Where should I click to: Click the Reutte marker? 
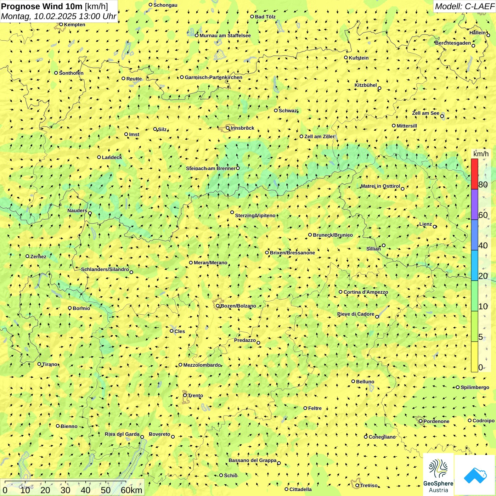tap(123, 78)
